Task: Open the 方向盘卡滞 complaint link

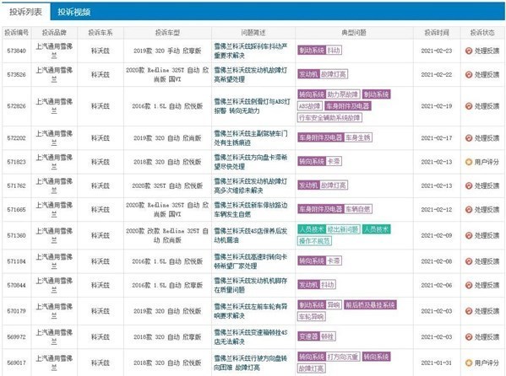Action: [x=251, y=162]
